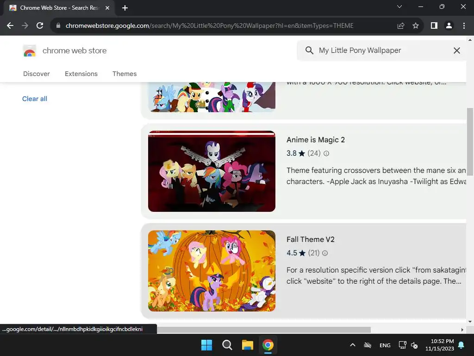Click the Anime is Magic 2 thumbnail
This screenshot has height=356, width=474.
[x=212, y=172]
